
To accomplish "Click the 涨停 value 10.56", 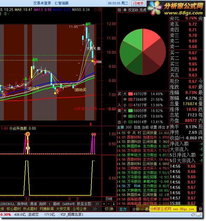I will pos(191,110).
